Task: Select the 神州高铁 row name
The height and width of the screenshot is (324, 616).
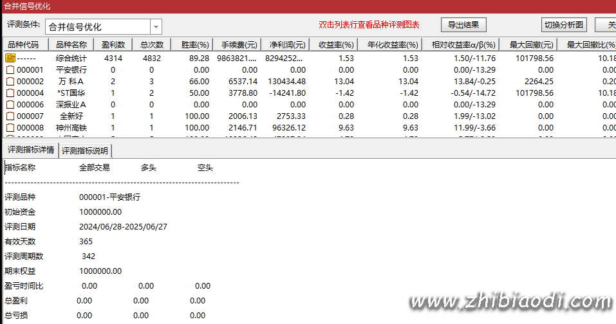Action: (71, 128)
